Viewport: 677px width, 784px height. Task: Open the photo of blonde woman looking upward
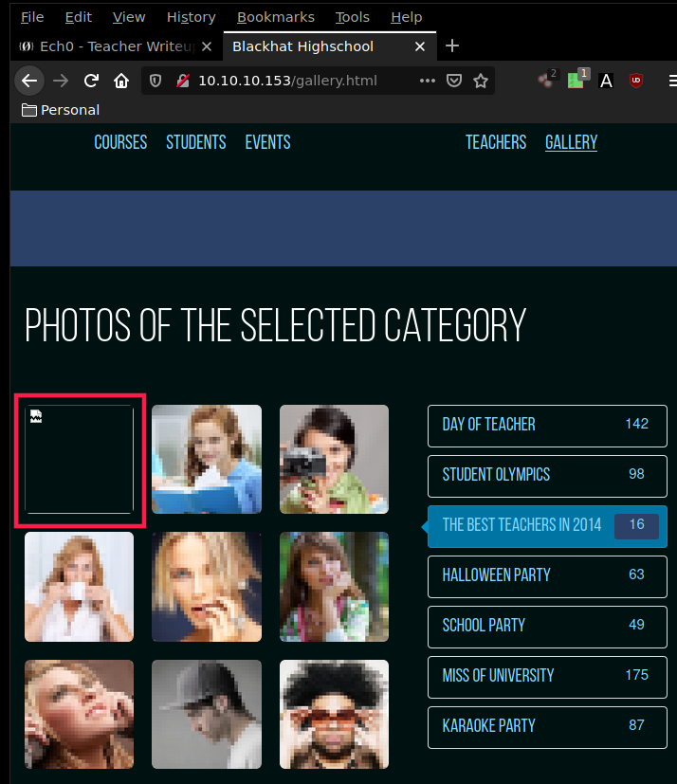pyautogui.click(x=79, y=714)
